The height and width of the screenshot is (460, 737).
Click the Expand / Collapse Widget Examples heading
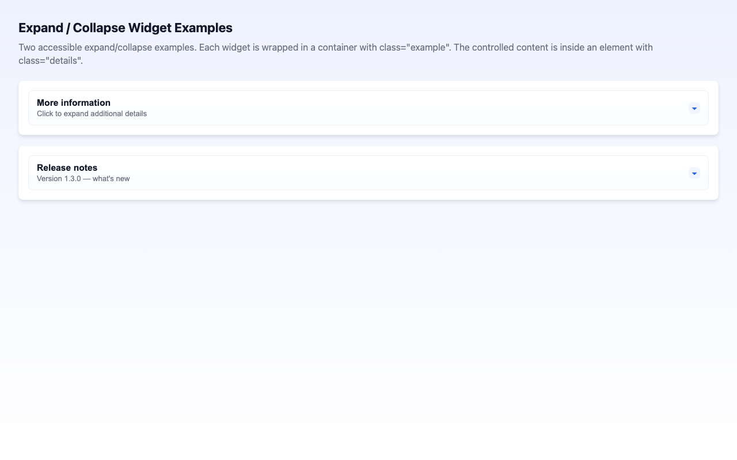pyautogui.click(x=125, y=28)
